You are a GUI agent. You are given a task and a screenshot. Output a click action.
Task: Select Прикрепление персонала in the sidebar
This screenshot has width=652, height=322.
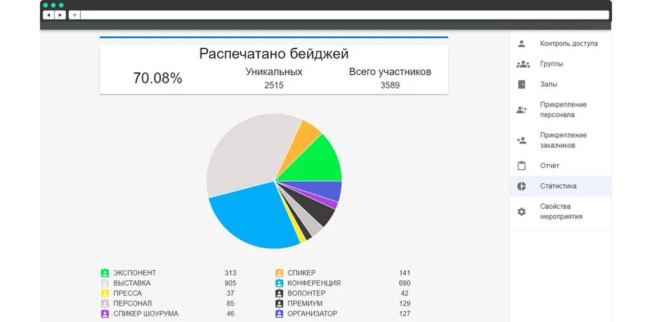click(x=561, y=110)
